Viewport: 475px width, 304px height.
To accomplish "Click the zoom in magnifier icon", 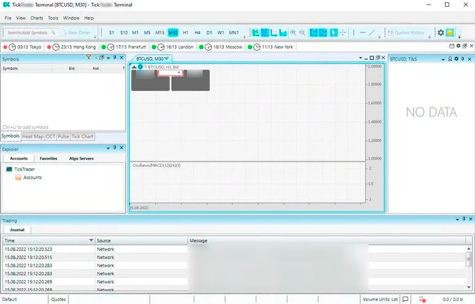I will pos(293,32).
